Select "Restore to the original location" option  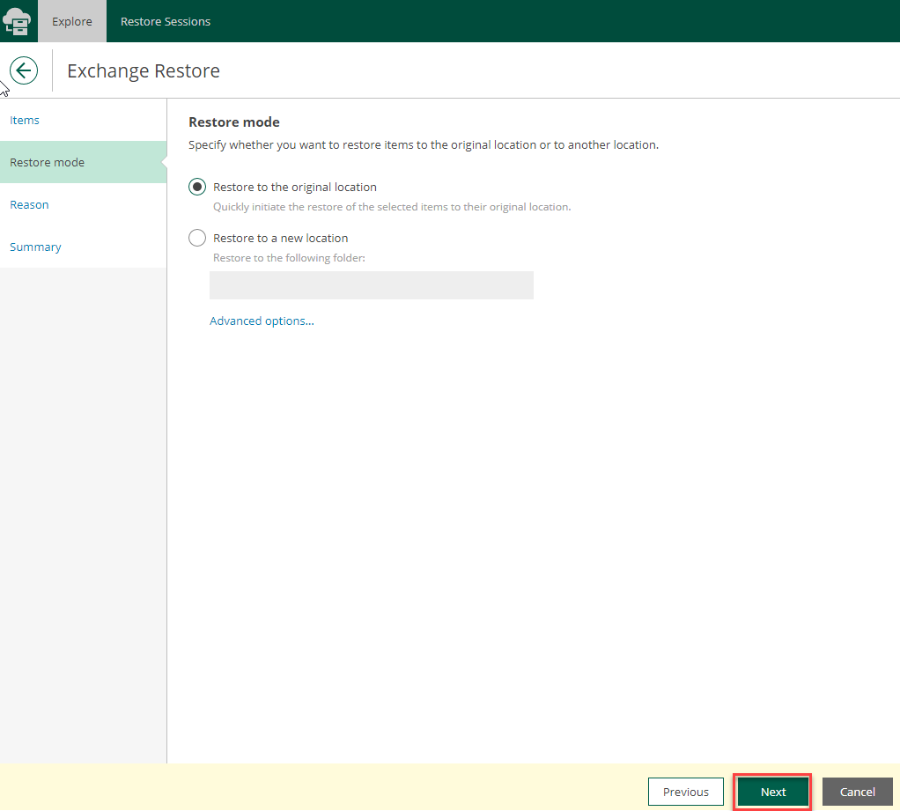(293, 187)
